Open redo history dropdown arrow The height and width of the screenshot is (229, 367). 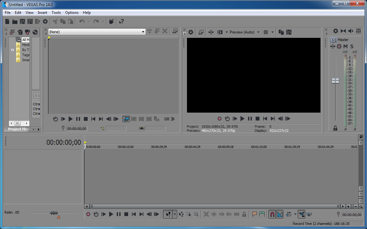(103, 21)
